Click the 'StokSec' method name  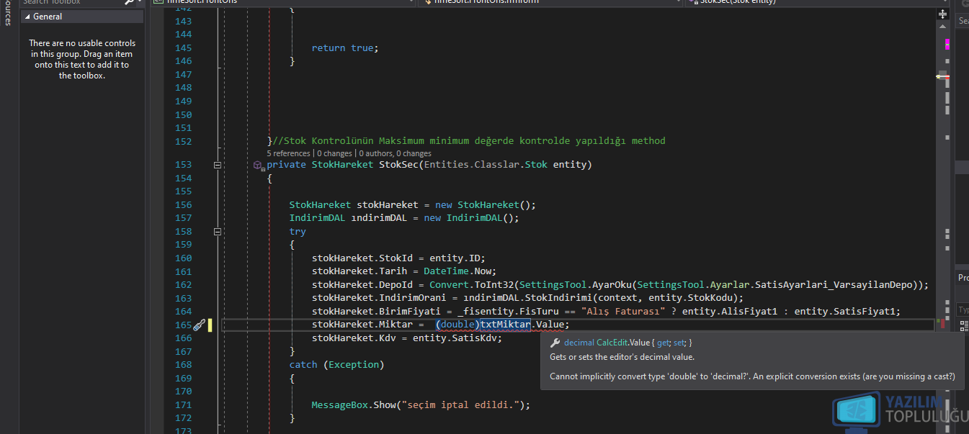tap(398, 165)
